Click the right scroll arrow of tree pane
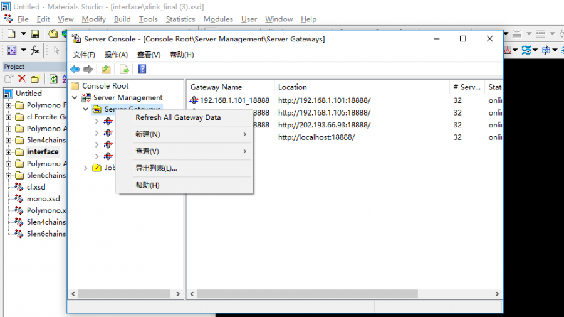 178,294
